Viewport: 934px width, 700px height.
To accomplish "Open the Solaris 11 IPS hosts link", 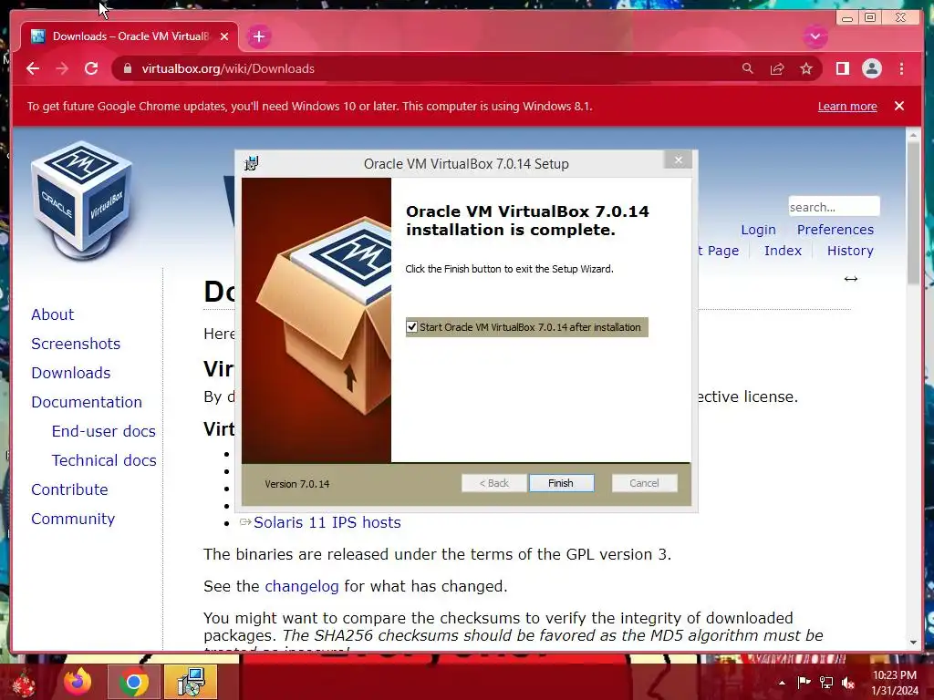I will coord(327,522).
